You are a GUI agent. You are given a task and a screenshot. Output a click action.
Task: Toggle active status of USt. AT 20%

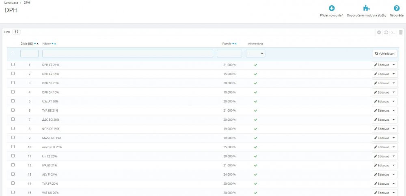[255, 102]
